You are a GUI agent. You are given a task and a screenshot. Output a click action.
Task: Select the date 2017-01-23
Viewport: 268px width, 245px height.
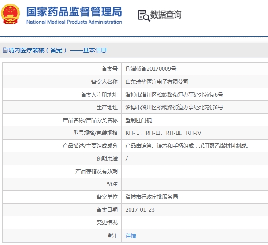[140, 210]
